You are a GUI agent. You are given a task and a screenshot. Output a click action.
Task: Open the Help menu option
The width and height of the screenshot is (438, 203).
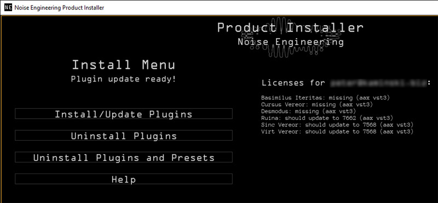[124, 179]
